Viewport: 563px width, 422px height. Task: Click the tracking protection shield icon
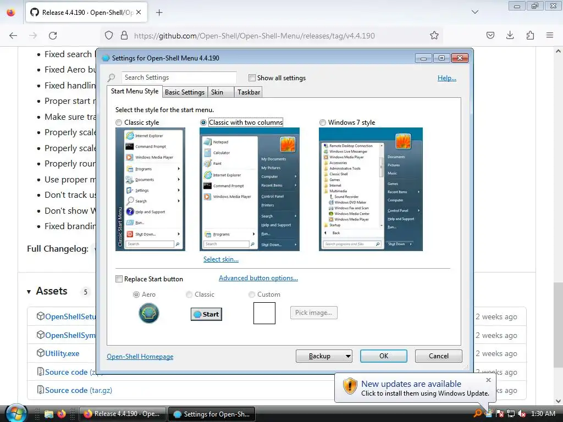(x=109, y=35)
